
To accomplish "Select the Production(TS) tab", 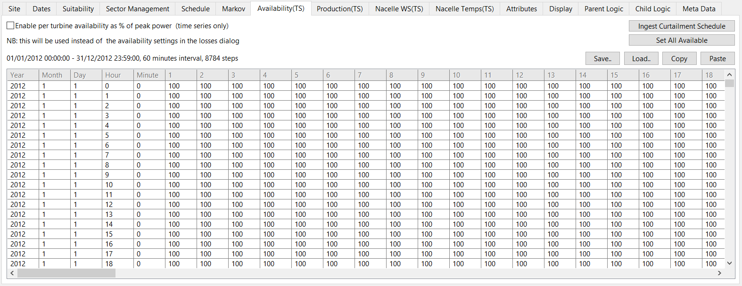I will tap(339, 8).
